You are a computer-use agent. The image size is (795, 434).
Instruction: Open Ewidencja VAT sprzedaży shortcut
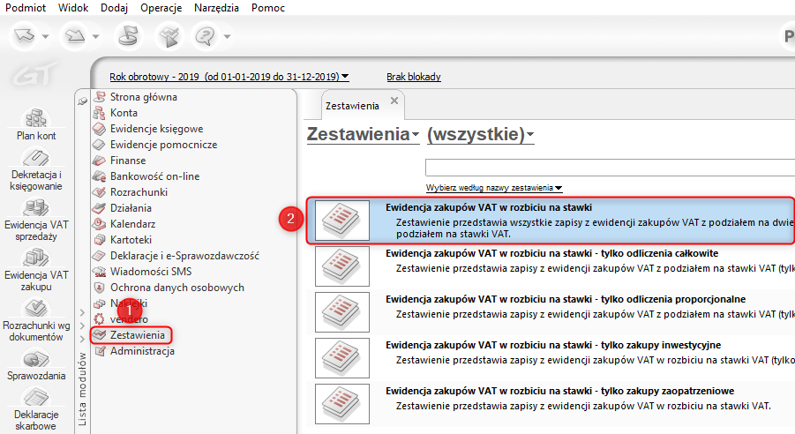coord(36,219)
